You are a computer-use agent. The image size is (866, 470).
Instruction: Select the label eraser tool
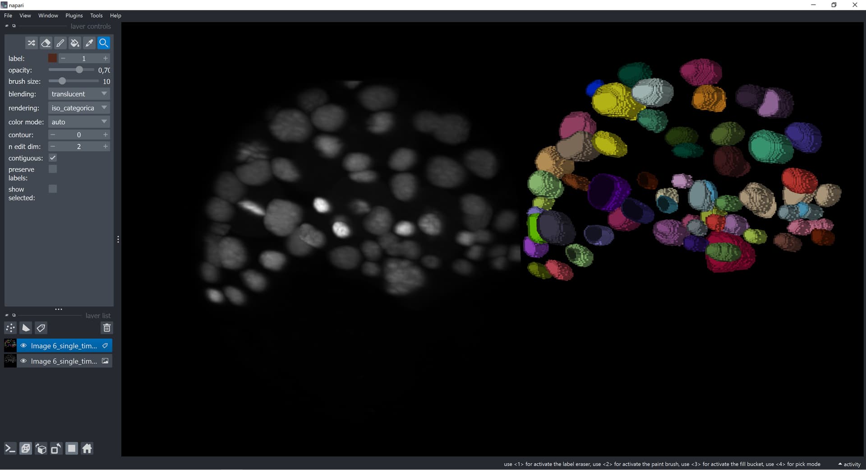46,43
